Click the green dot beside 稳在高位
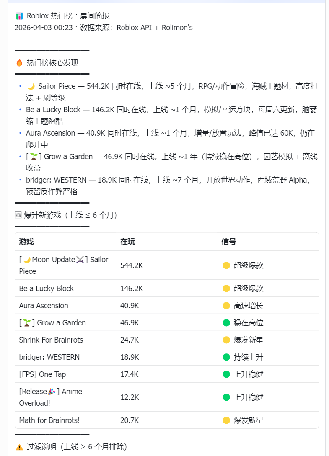 click(226, 323)
